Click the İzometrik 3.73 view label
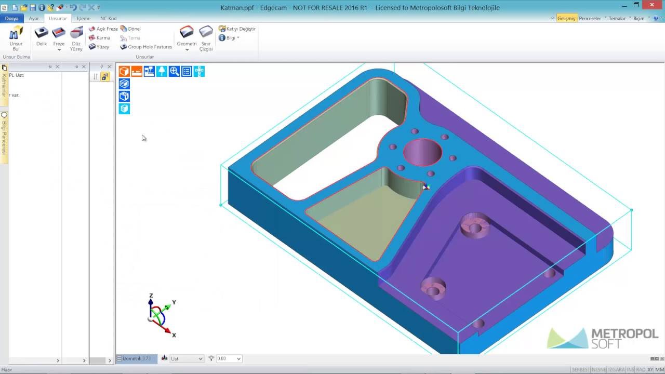Image resolution: width=665 pixels, height=374 pixels. coord(137,358)
